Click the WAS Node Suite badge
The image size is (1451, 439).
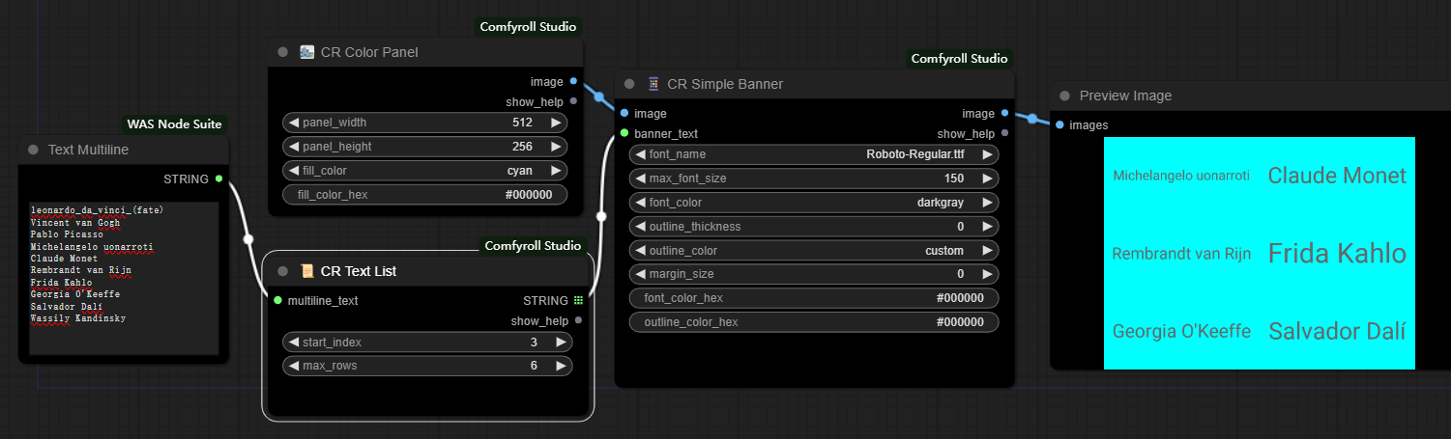pyautogui.click(x=174, y=123)
